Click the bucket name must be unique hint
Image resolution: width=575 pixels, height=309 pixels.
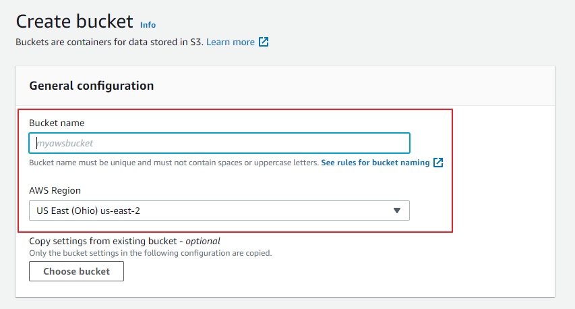173,163
